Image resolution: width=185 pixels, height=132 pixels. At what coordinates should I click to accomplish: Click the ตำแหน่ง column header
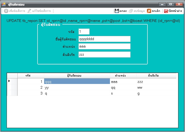point(123,76)
